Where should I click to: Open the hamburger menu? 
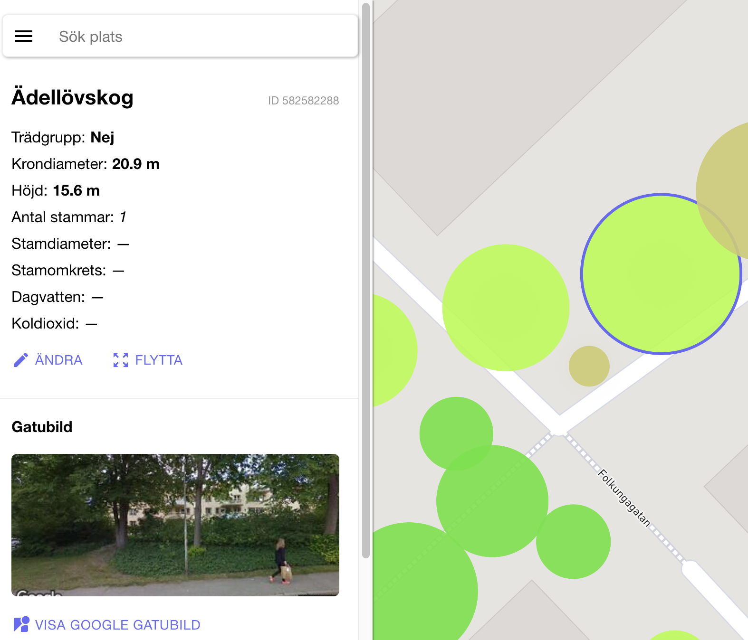[24, 37]
